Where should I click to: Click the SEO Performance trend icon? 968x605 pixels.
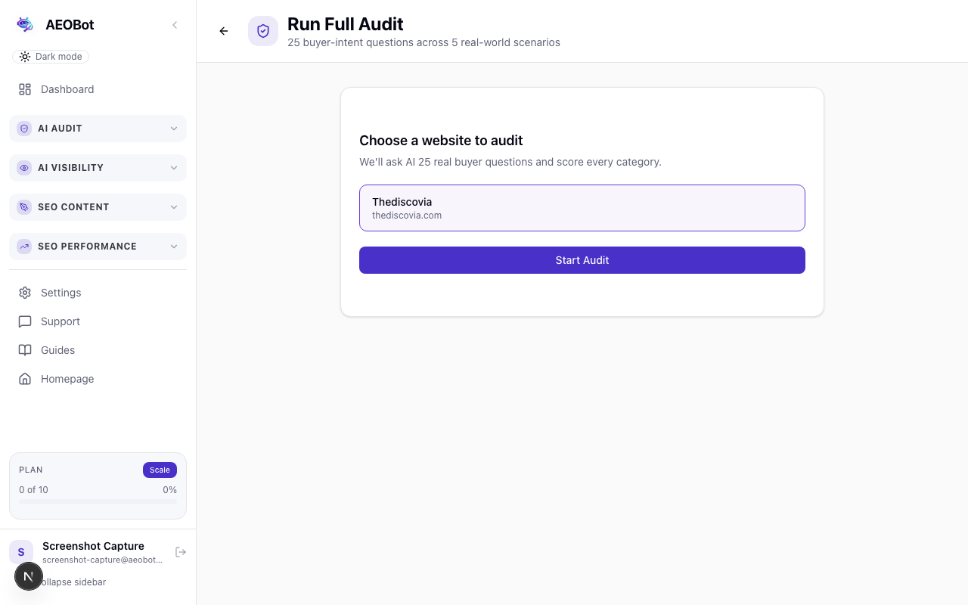[24, 247]
